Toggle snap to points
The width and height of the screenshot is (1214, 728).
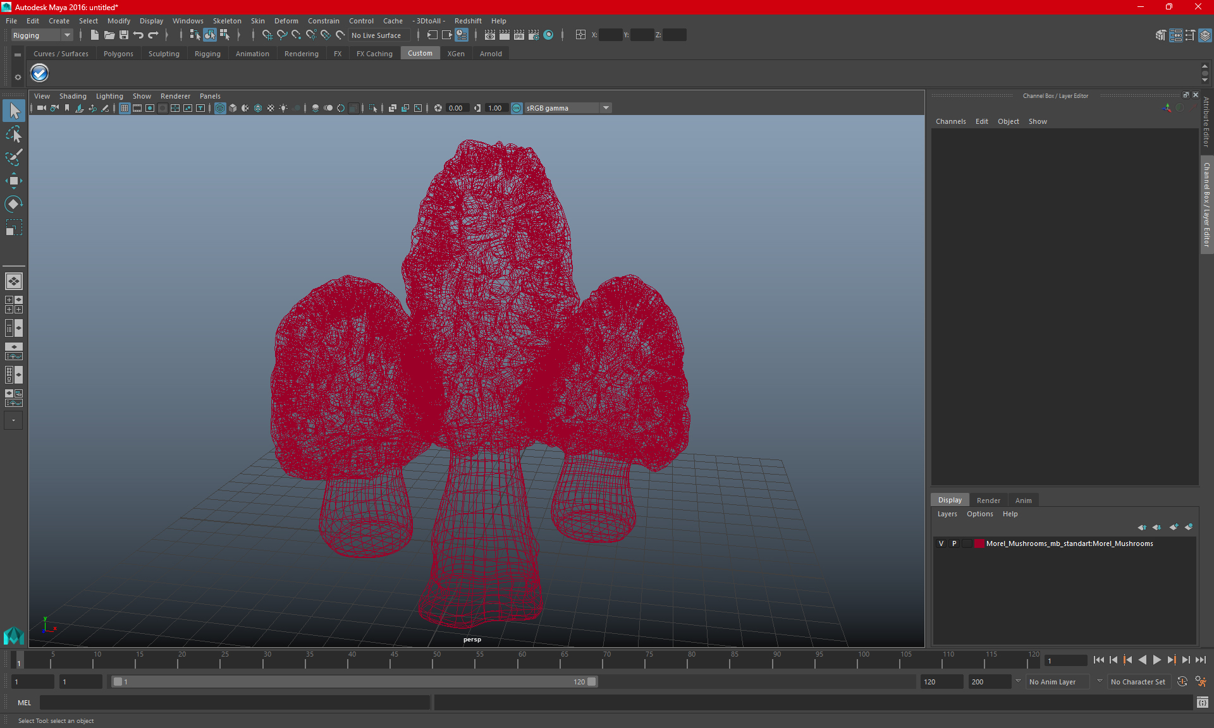pos(297,35)
